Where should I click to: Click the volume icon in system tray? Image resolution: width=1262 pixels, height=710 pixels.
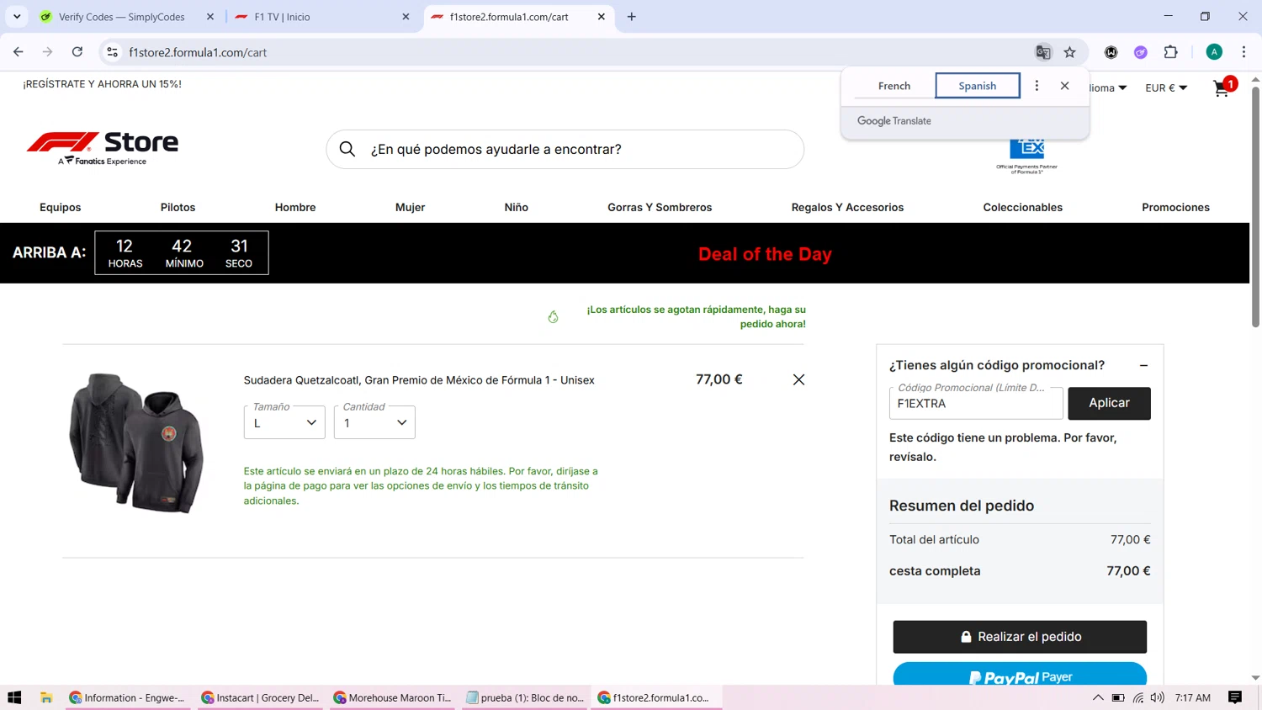(1158, 697)
